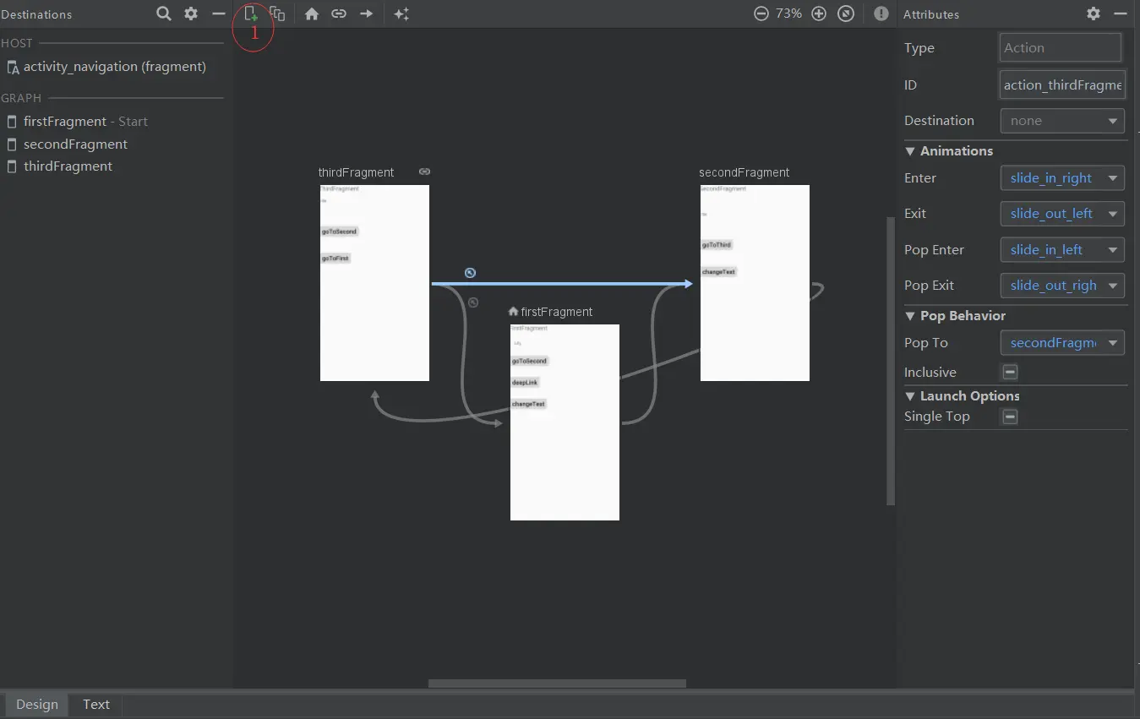This screenshot has height=719, width=1140.
Task: Collapse the Pop Behavior section
Action: 910,316
